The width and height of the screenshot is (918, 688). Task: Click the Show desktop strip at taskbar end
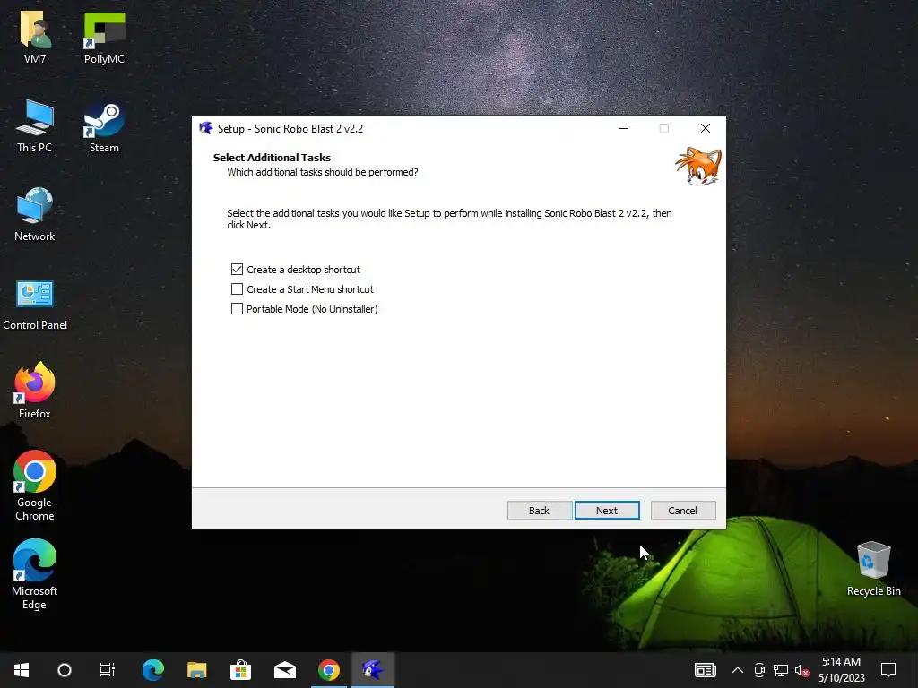[x=915, y=670]
